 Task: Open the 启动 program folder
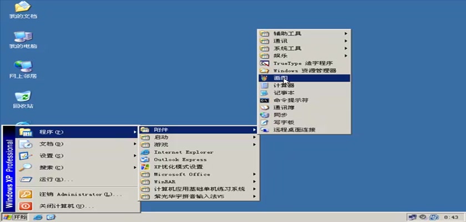199,137
